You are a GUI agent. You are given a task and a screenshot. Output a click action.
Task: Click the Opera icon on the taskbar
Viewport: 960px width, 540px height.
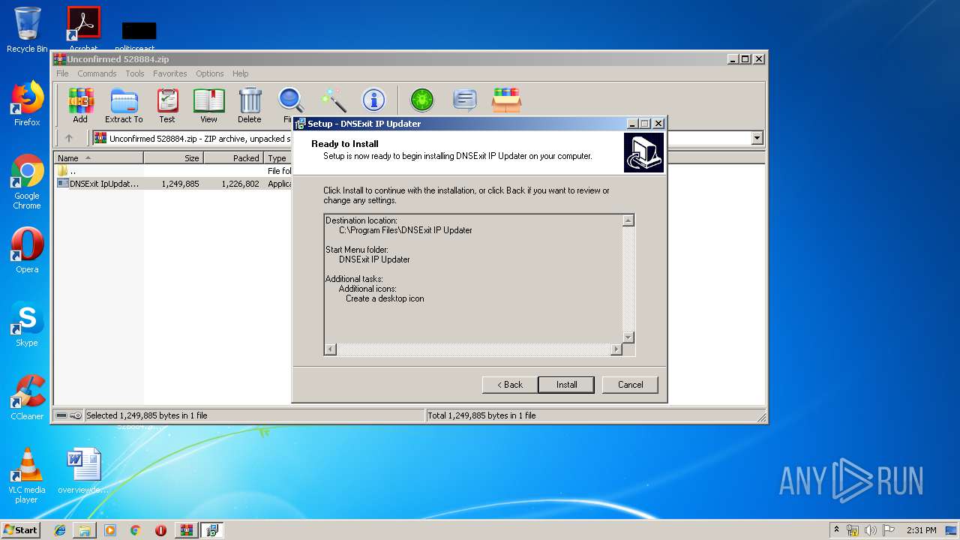pyautogui.click(x=160, y=530)
